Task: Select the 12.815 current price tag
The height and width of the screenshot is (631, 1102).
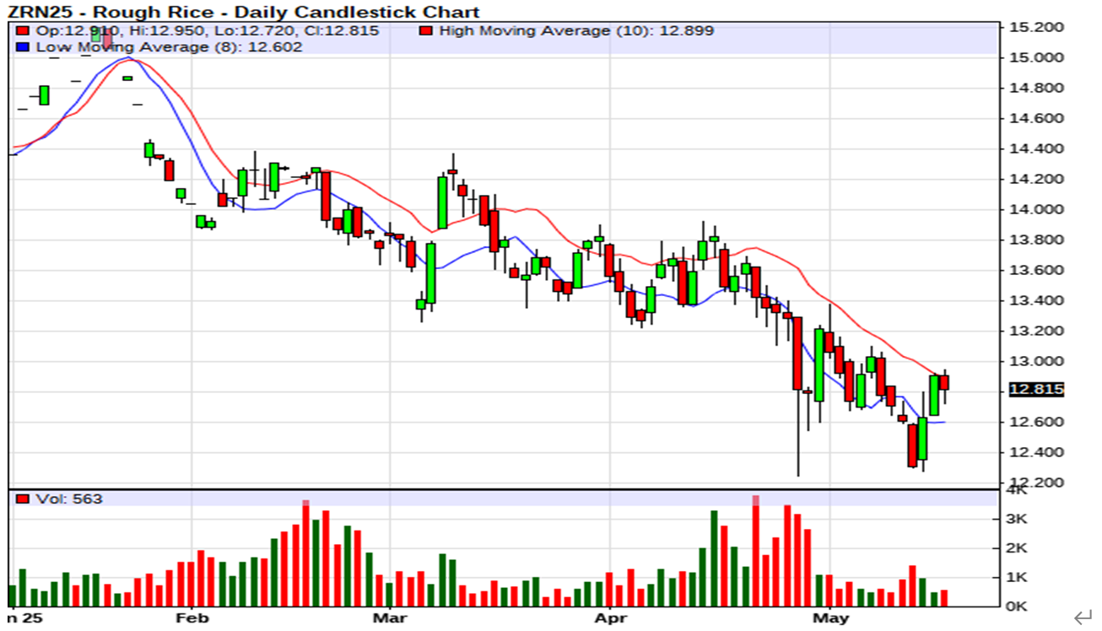Action: pyautogui.click(x=1035, y=390)
